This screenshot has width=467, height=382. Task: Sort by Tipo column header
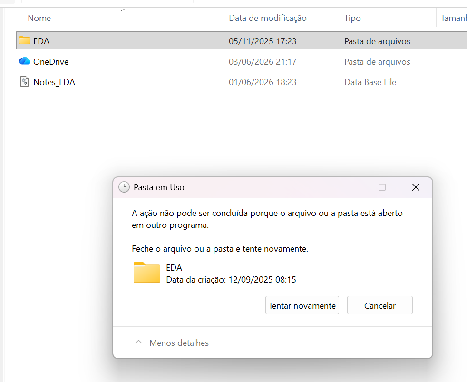tap(352, 18)
